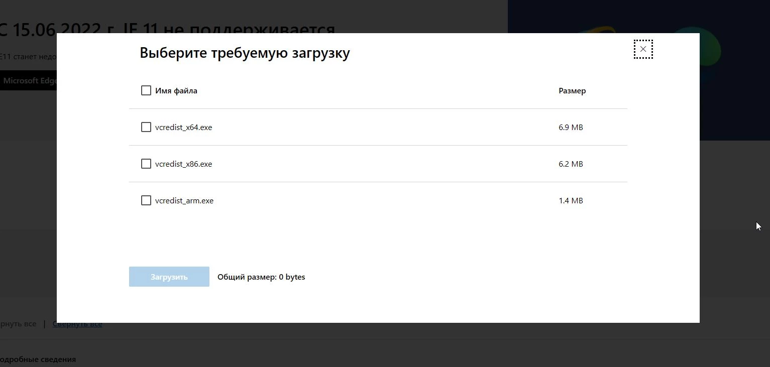Click the vcredist_x64.exe file name
Viewport: 770px width, 367px height.
tap(183, 128)
